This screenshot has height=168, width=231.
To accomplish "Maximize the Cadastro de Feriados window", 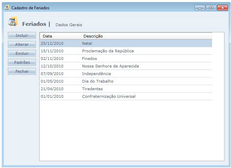I will click(211, 8).
